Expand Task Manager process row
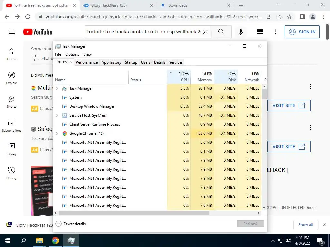The height and width of the screenshot is (247, 330). [x=57, y=88]
